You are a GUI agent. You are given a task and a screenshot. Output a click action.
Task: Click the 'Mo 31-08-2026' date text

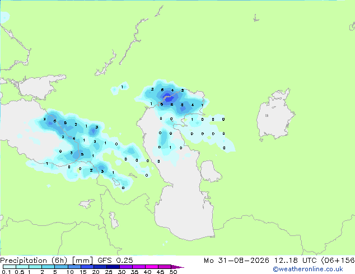tap(237, 261)
